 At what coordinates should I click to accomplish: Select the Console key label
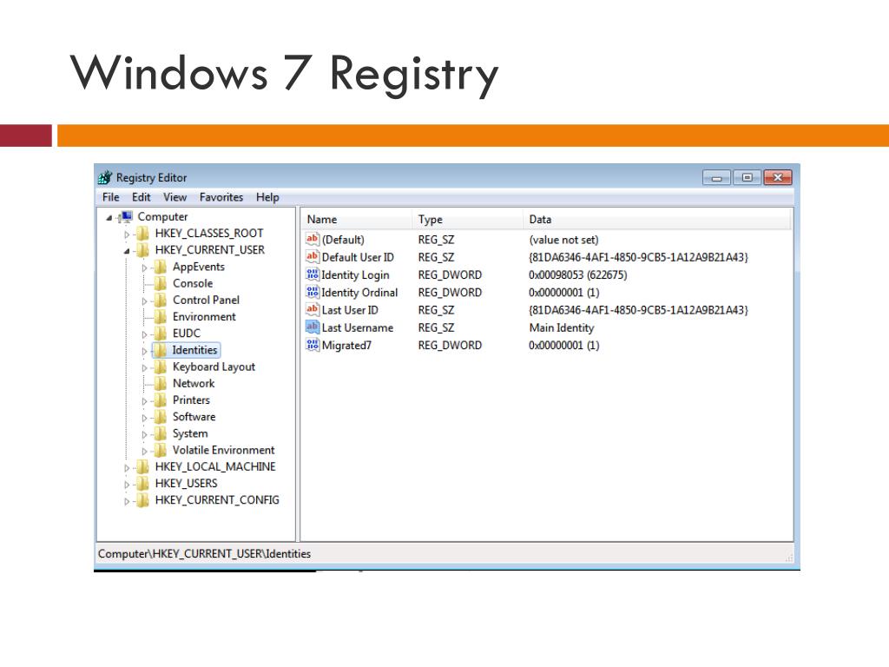coord(193,283)
